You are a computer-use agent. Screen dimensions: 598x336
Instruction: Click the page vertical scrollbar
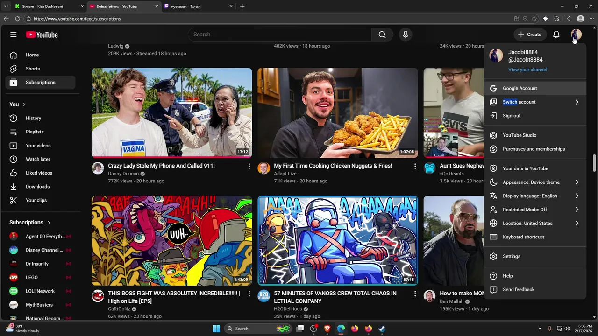point(594,163)
